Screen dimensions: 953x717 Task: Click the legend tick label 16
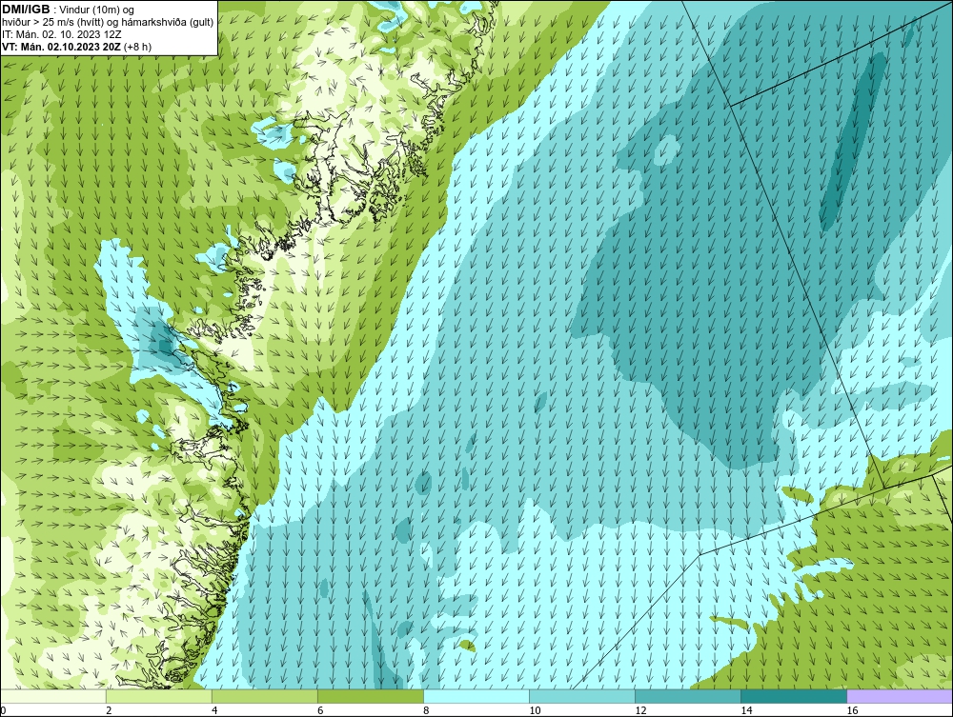pyautogui.click(x=852, y=711)
